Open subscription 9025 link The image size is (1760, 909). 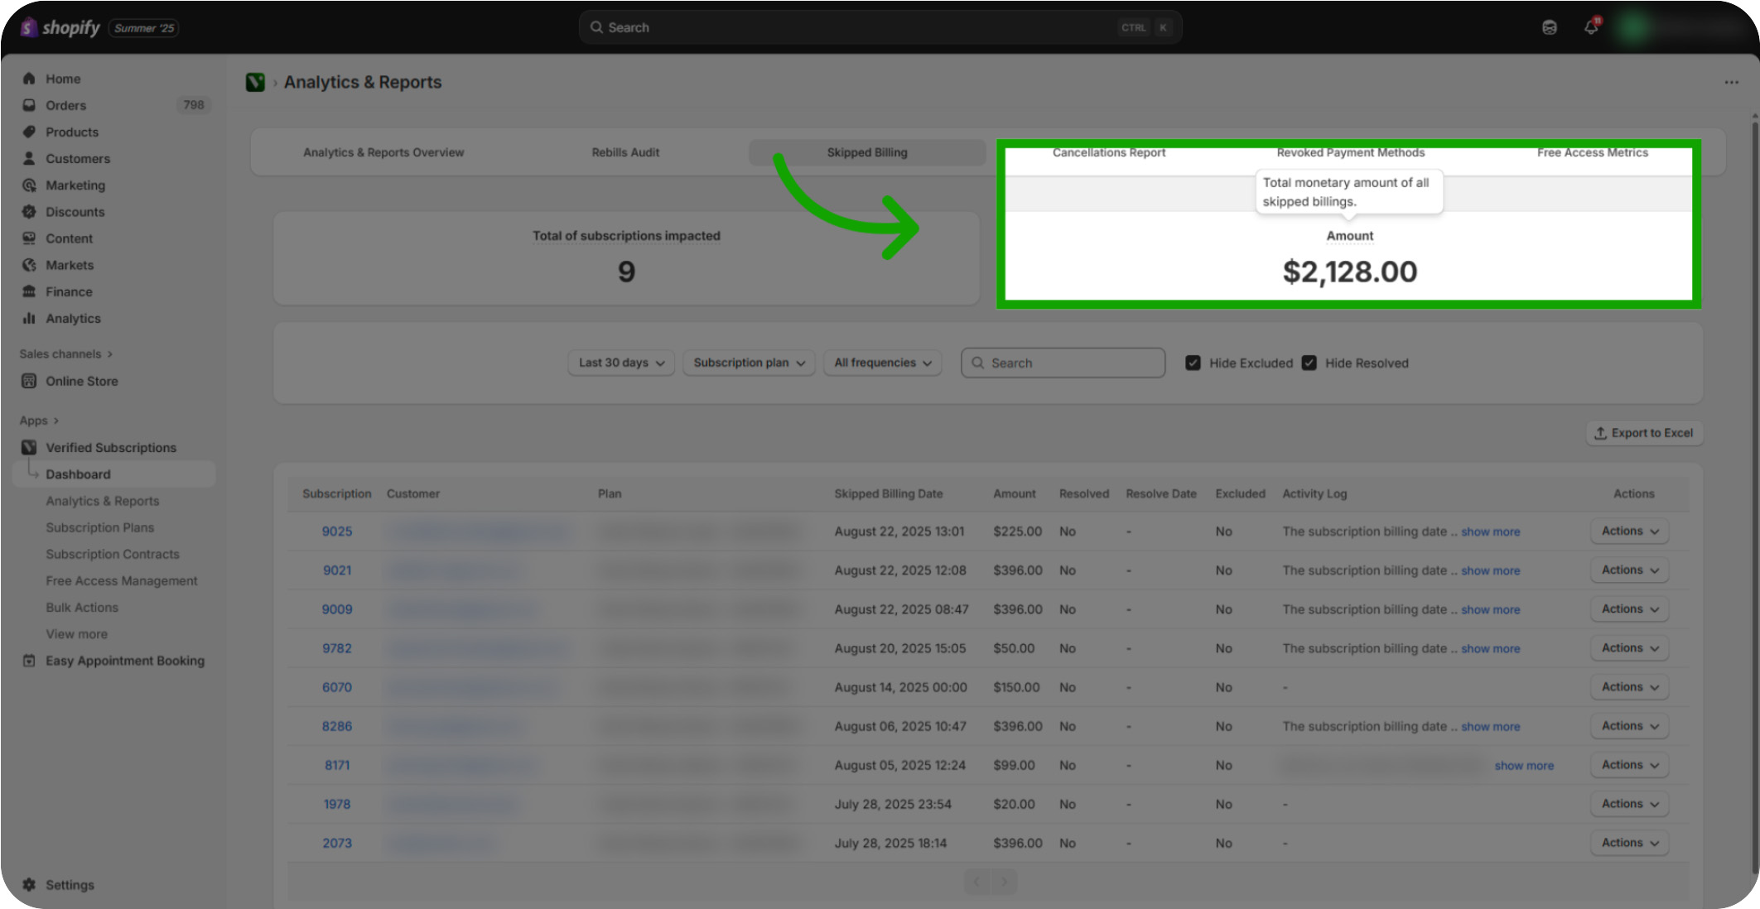[337, 531]
